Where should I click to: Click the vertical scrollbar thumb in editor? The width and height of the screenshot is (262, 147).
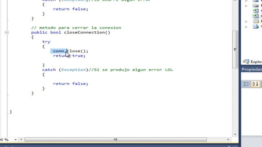point(235,49)
